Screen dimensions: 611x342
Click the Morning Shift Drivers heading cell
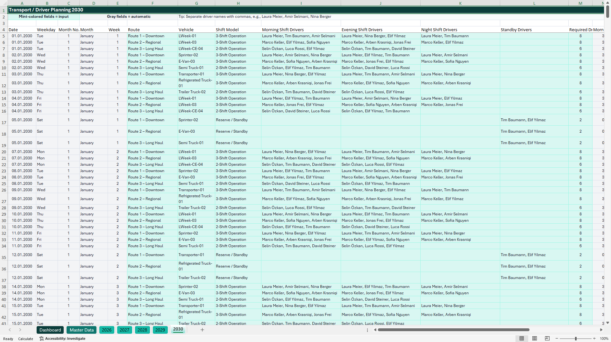[301, 30]
